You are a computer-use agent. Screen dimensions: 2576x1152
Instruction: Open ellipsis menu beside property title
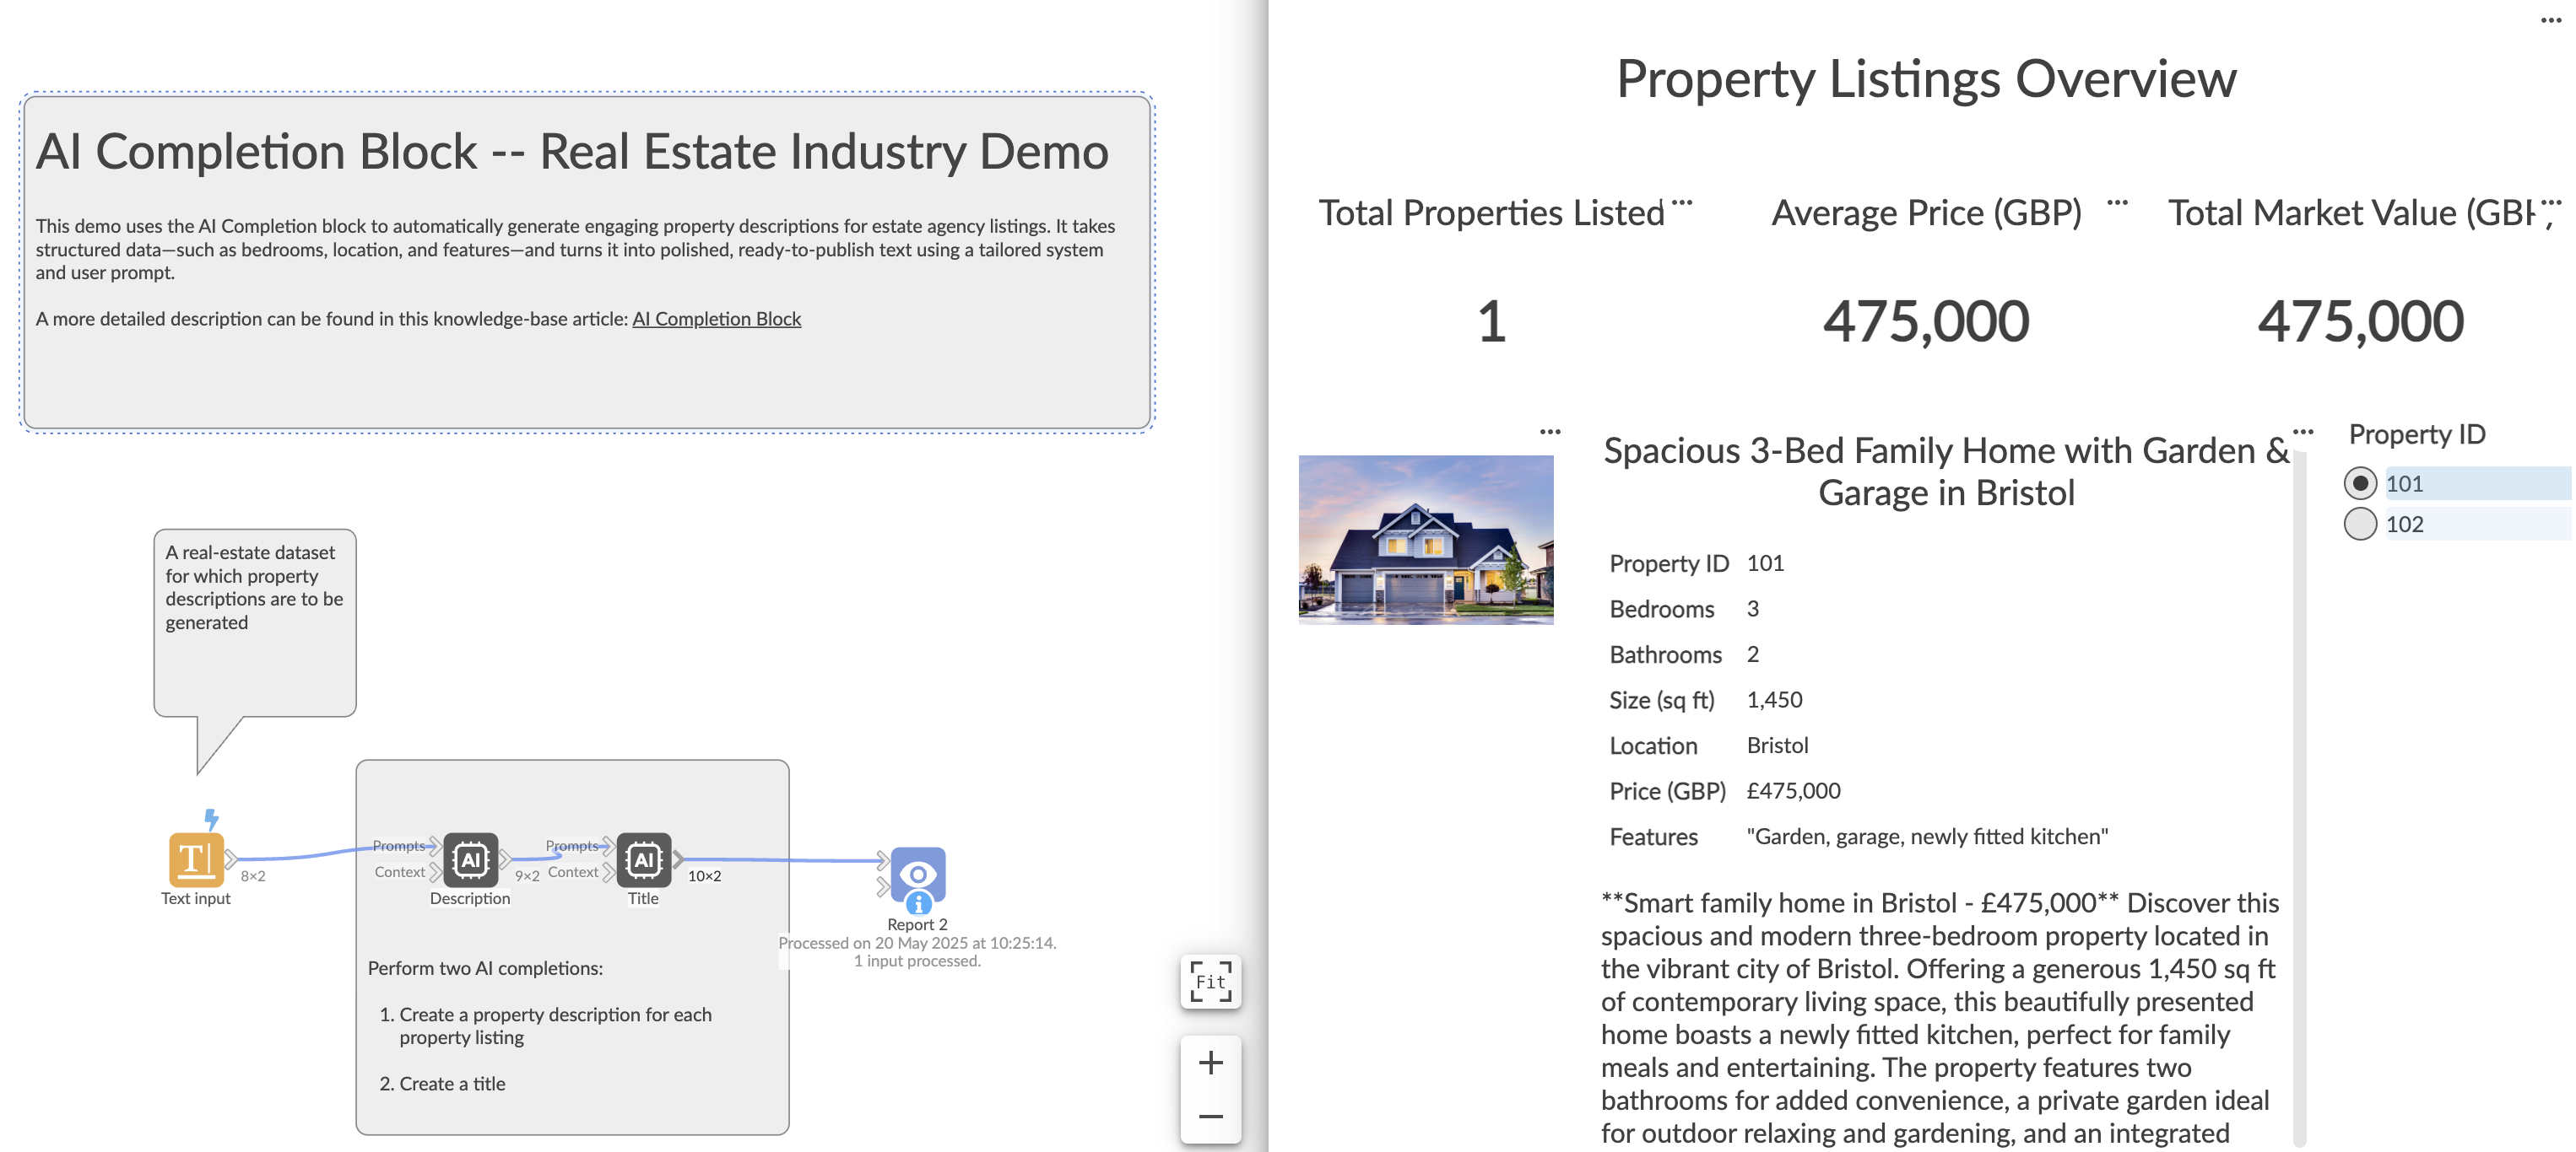[2303, 432]
